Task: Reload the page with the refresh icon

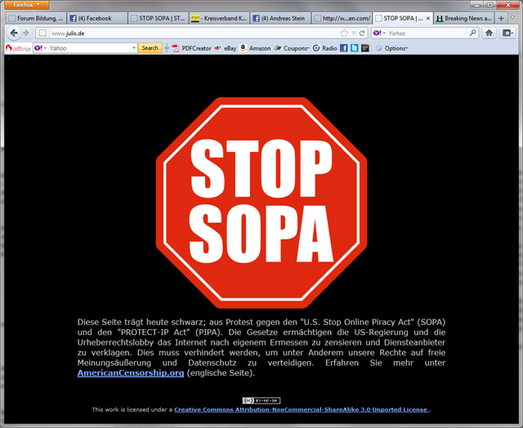Action: coord(363,33)
